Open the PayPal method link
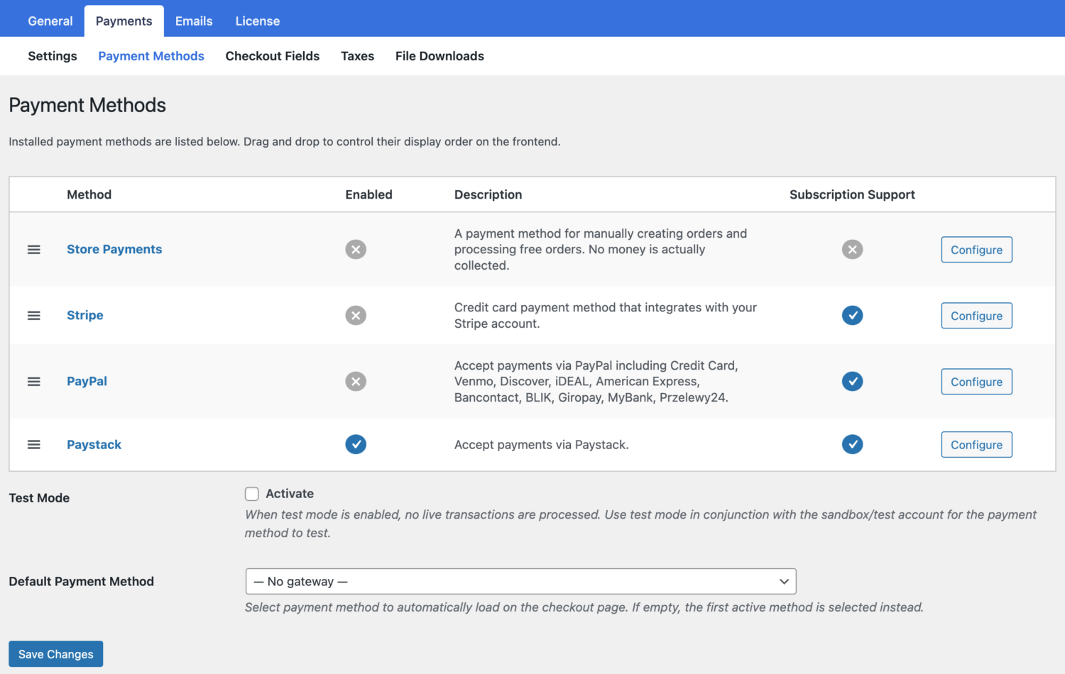Image resolution: width=1065 pixels, height=674 pixels. [x=87, y=382]
